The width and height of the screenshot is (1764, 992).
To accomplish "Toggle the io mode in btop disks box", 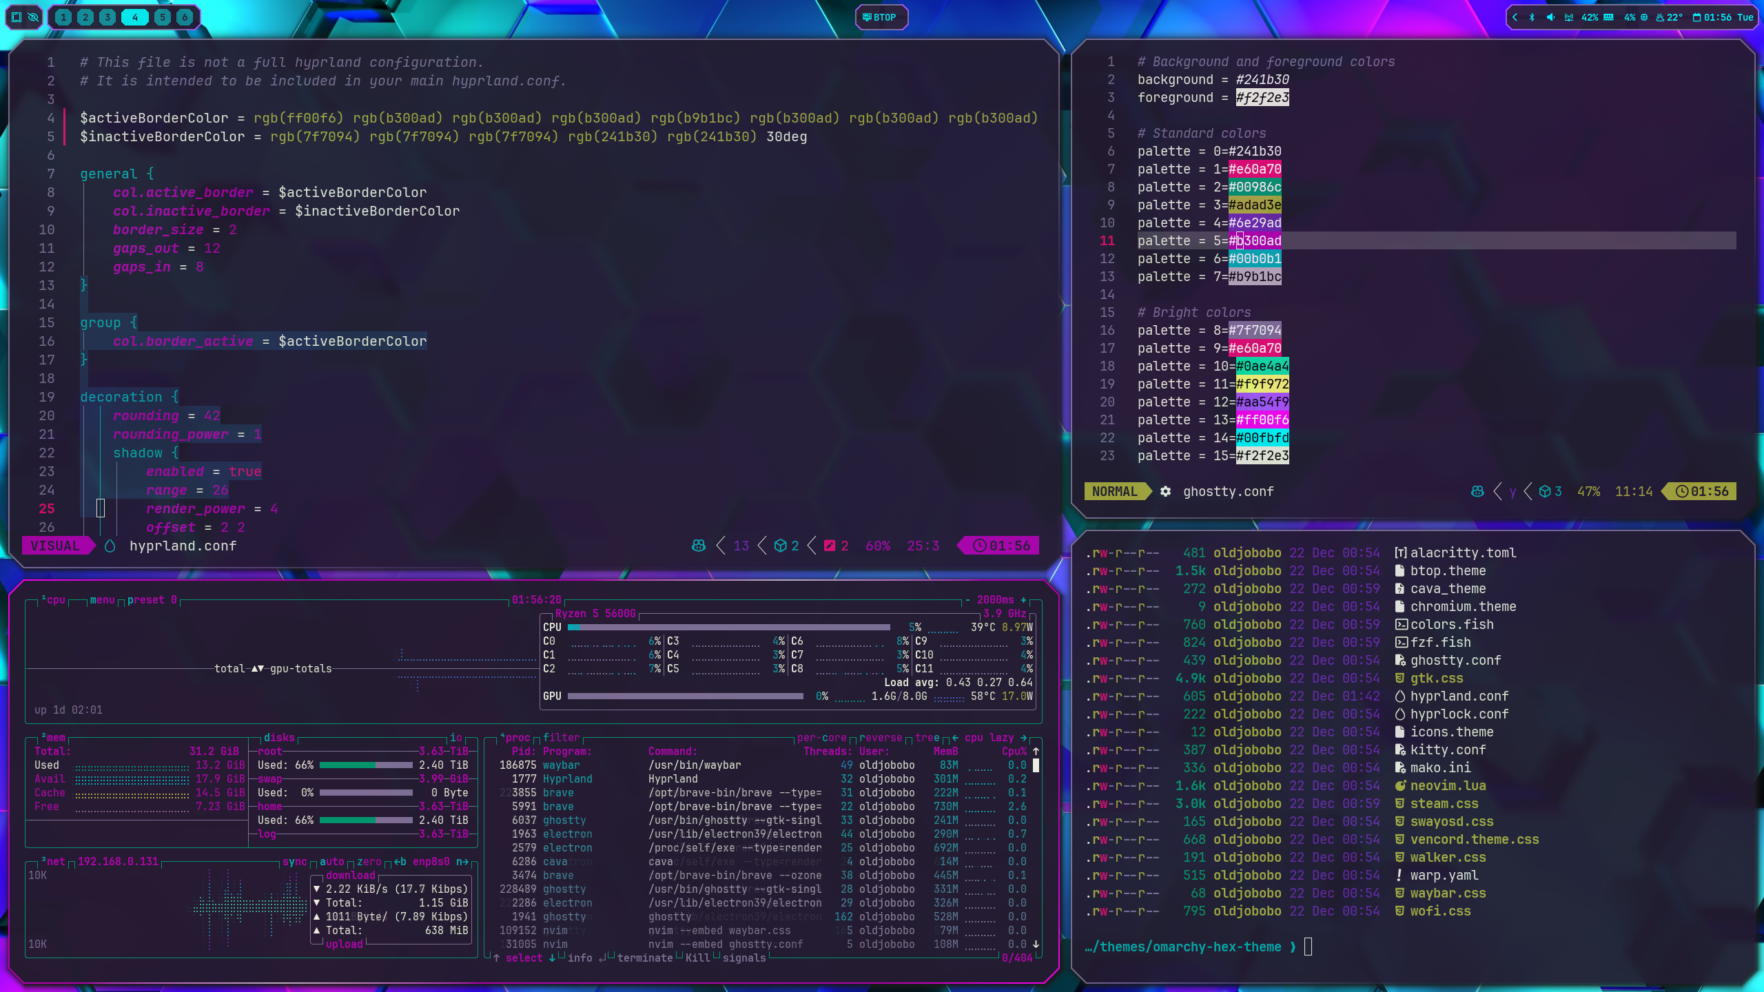I will pyautogui.click(x=456, y=738).
